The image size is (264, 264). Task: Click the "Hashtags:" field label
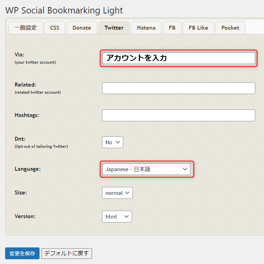point(27,115)
